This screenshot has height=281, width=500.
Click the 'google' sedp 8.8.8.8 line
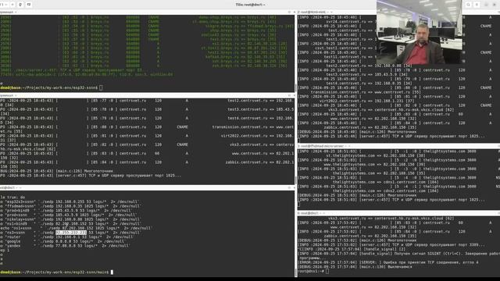63,241
